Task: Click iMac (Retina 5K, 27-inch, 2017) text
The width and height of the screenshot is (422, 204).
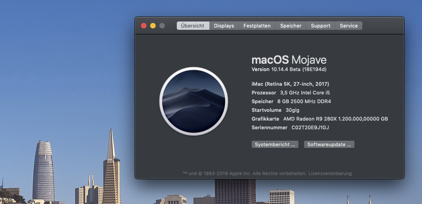Action: [290, 84]
